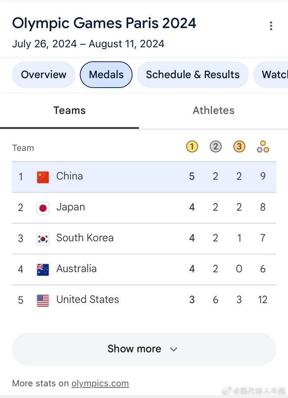The image size is (288, 398).
Task: Switch to the Athletes tab
Action: [213, 111]
